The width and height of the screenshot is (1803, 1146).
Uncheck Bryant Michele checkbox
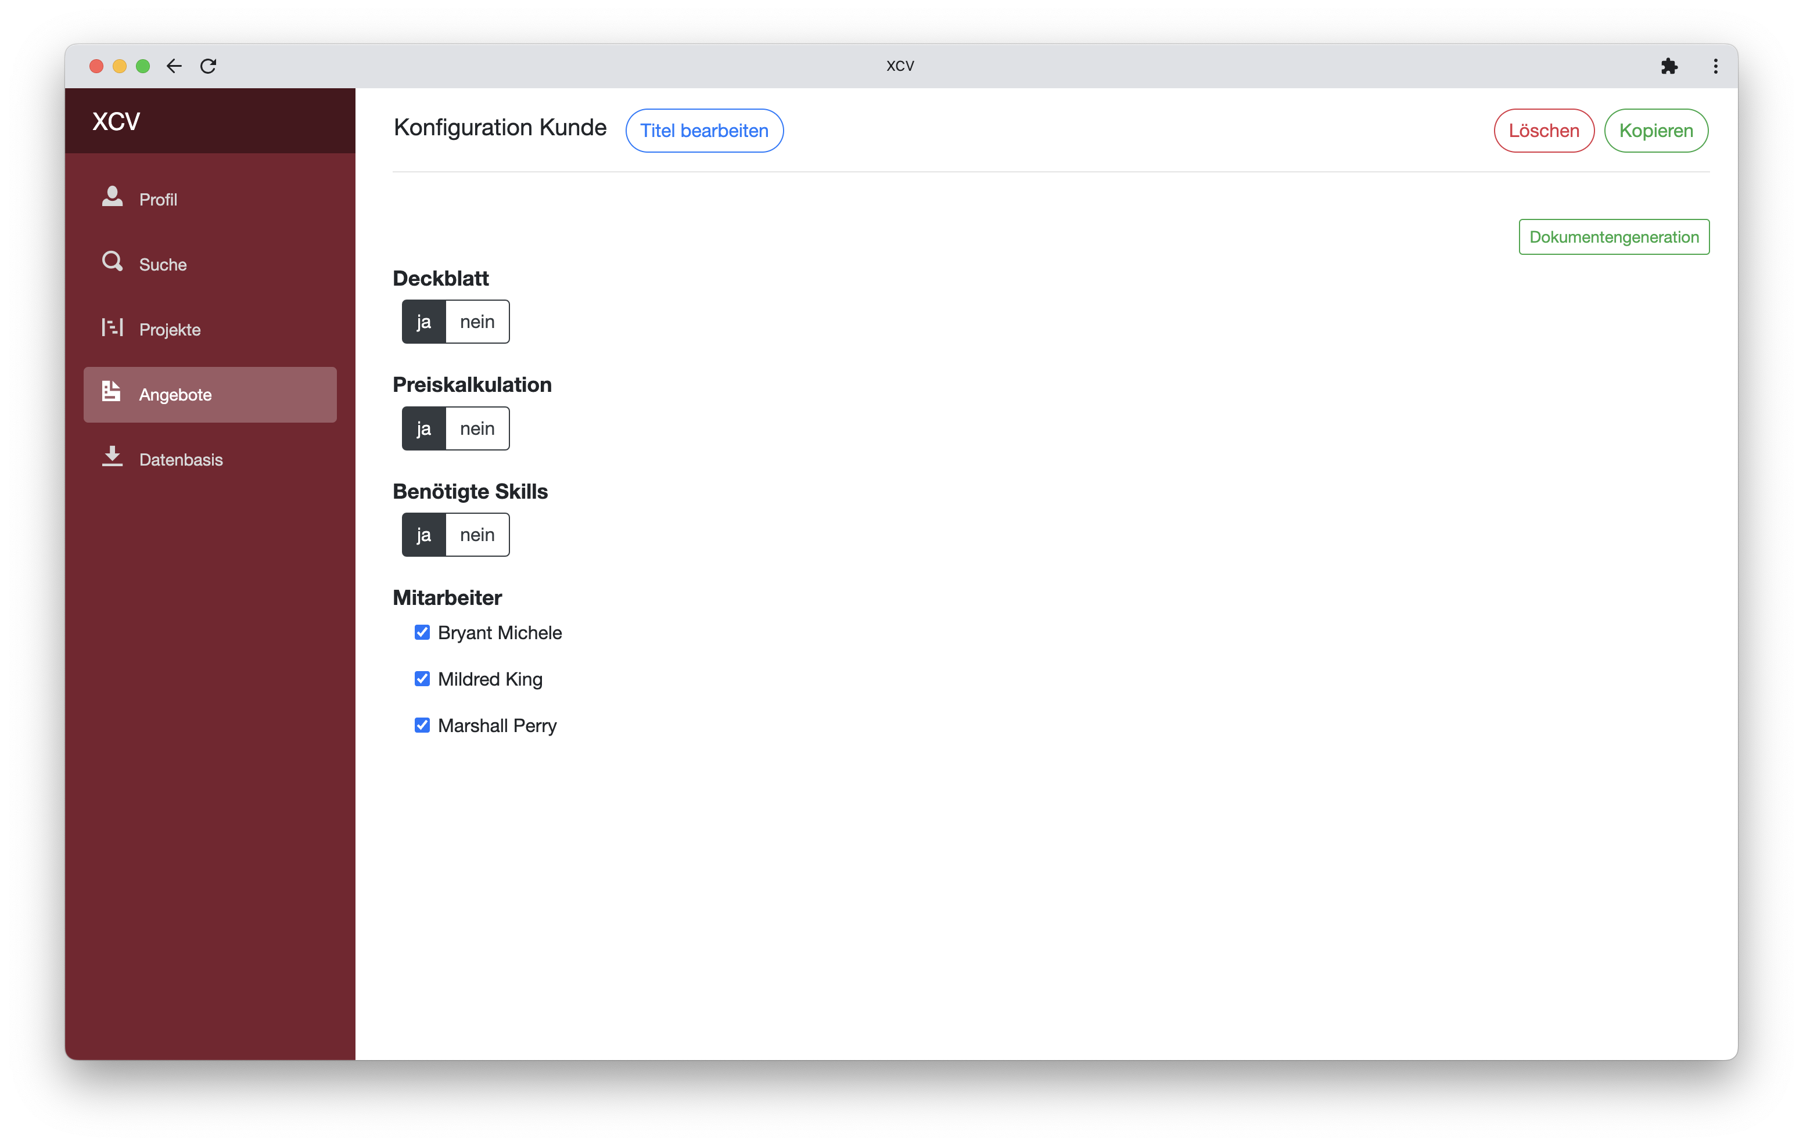[422, 633]
